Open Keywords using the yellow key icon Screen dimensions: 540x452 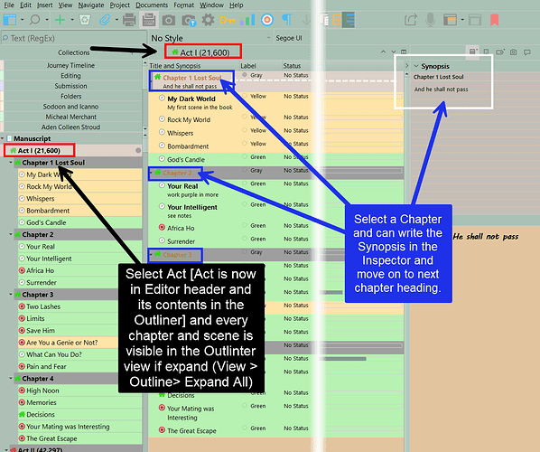click(x=228, y=20)
